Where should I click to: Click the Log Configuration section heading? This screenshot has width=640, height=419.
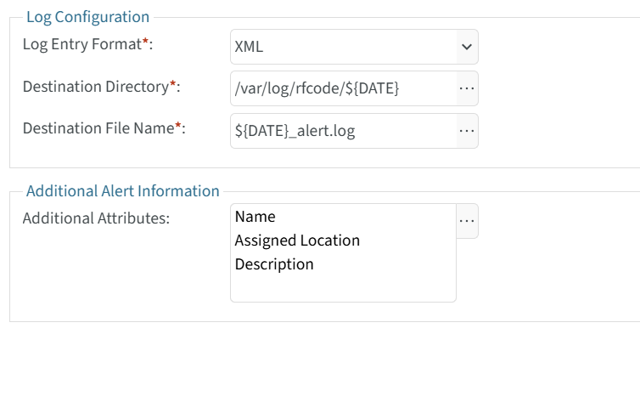(x=87, y=17)
